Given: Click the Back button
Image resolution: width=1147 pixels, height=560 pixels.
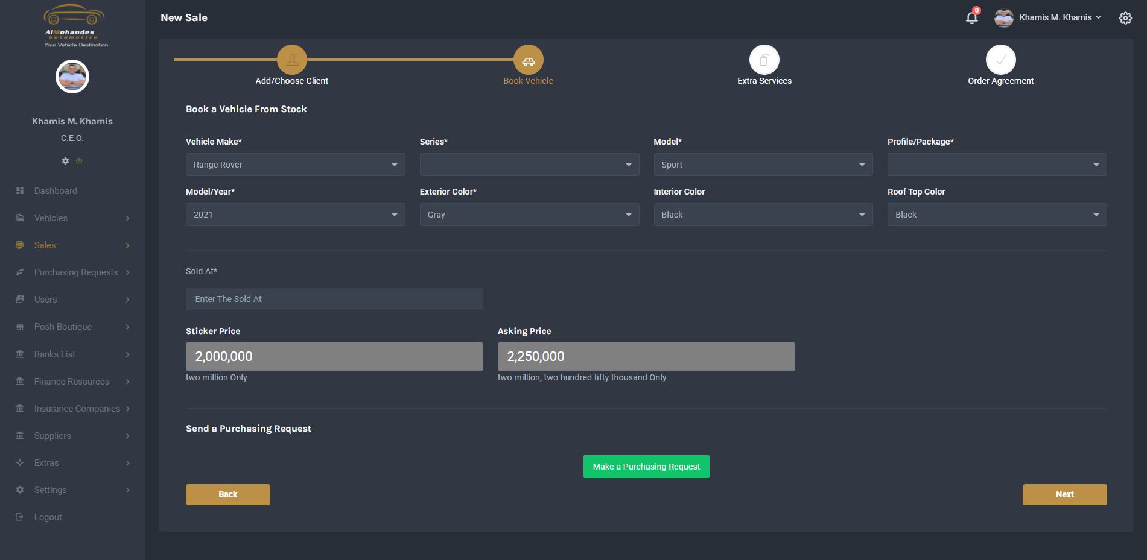Looking at the screenshot, I should coord(228,494).
